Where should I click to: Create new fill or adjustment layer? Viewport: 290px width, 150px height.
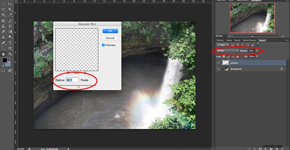[266, 149]
